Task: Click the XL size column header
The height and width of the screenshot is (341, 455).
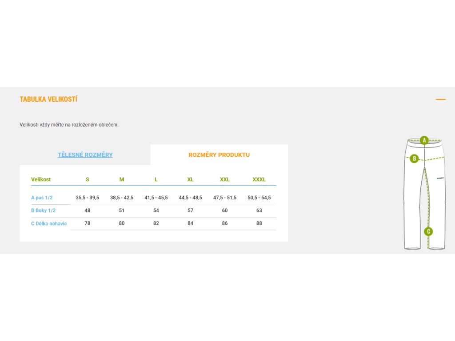Action: point(190,179)
